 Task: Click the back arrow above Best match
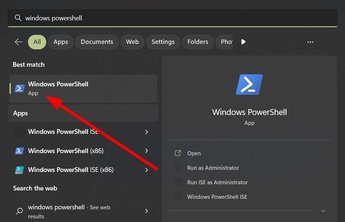click(x=18, y=42)
